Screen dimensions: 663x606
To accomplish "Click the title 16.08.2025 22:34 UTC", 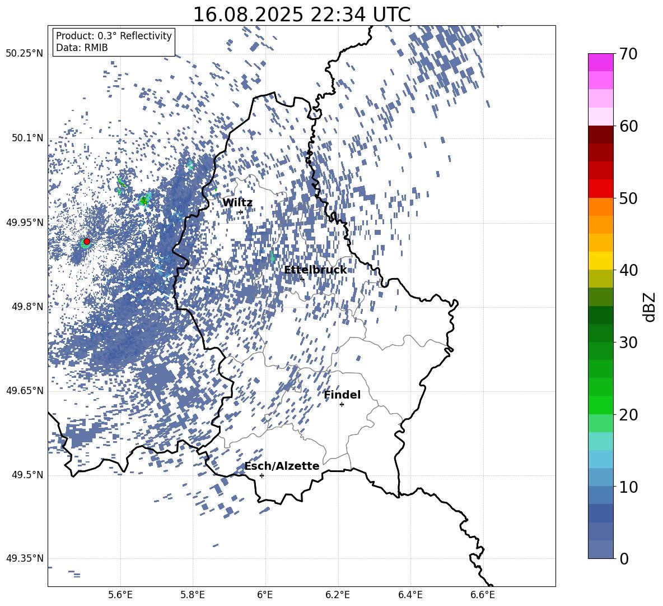I will click(301, 15).
